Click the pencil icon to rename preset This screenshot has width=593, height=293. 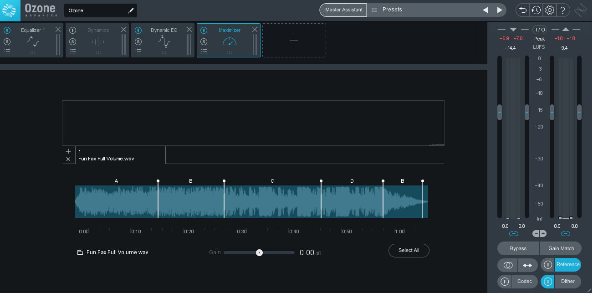pos(131,10)
